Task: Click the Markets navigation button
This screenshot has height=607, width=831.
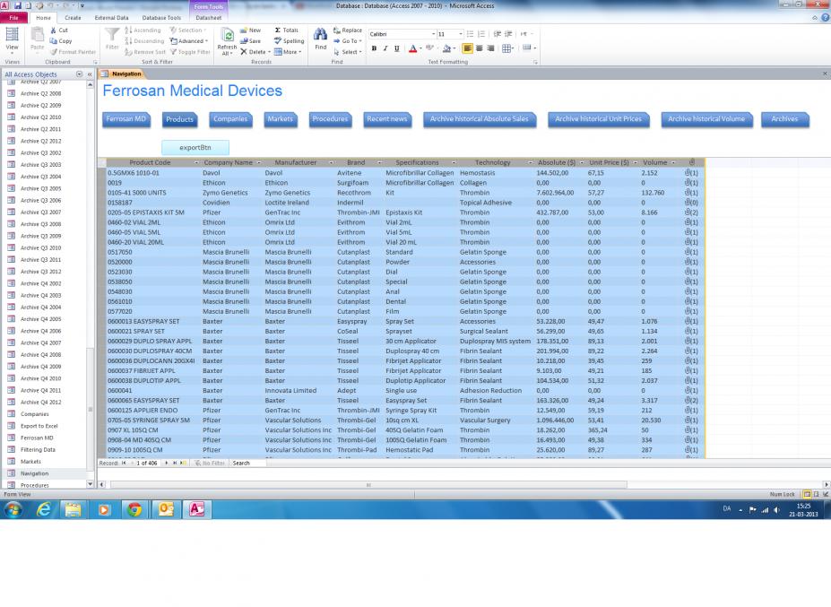Action: tap(281, 119)
